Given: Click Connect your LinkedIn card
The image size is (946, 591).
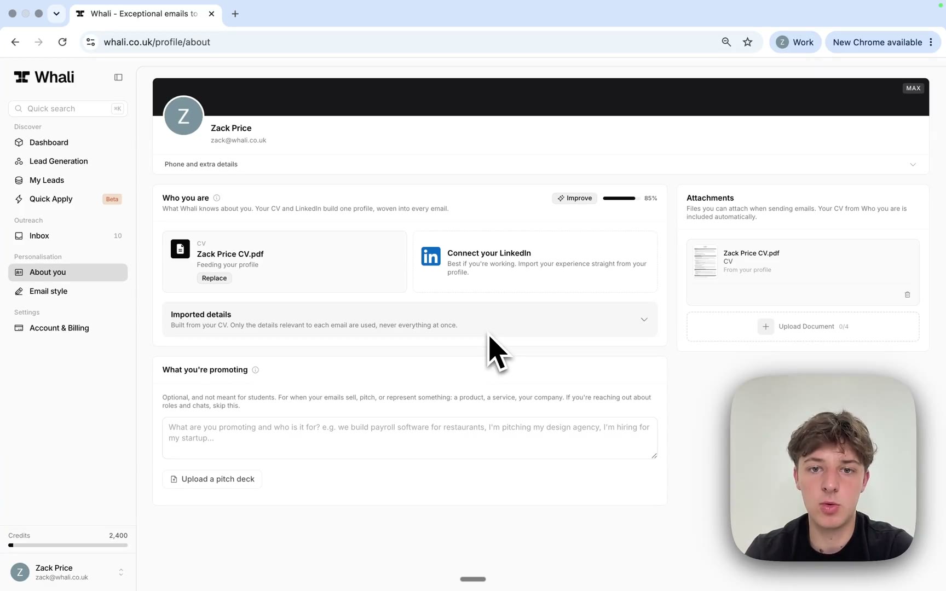Looking at the screenshot, I should (x=535, y=262).
